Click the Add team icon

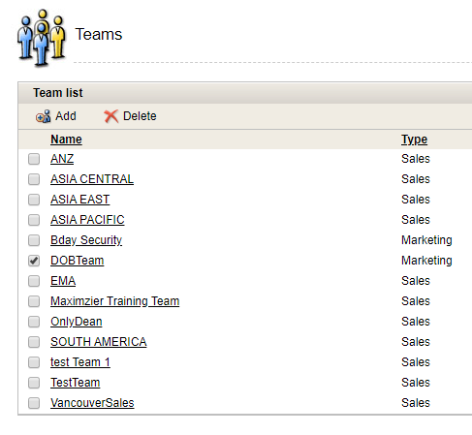43,116
